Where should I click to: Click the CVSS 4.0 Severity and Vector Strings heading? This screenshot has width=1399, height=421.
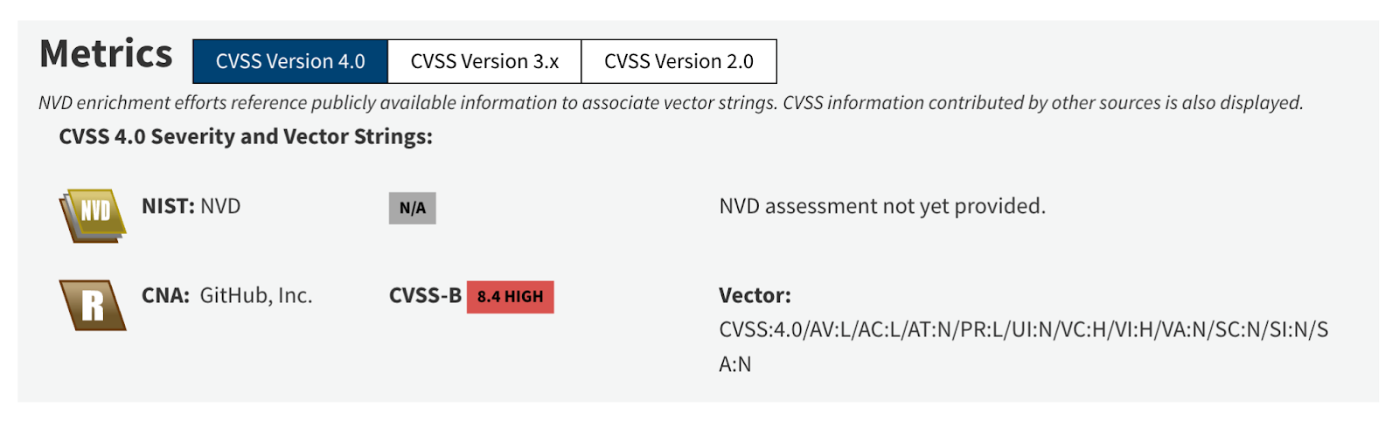(x=246, y=137)
